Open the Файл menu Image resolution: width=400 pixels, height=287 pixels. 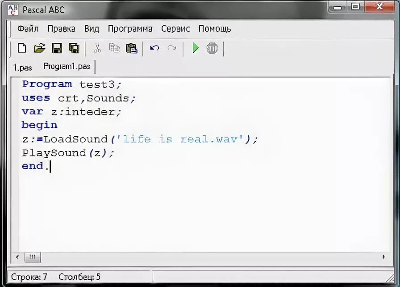tap(28, 29)
